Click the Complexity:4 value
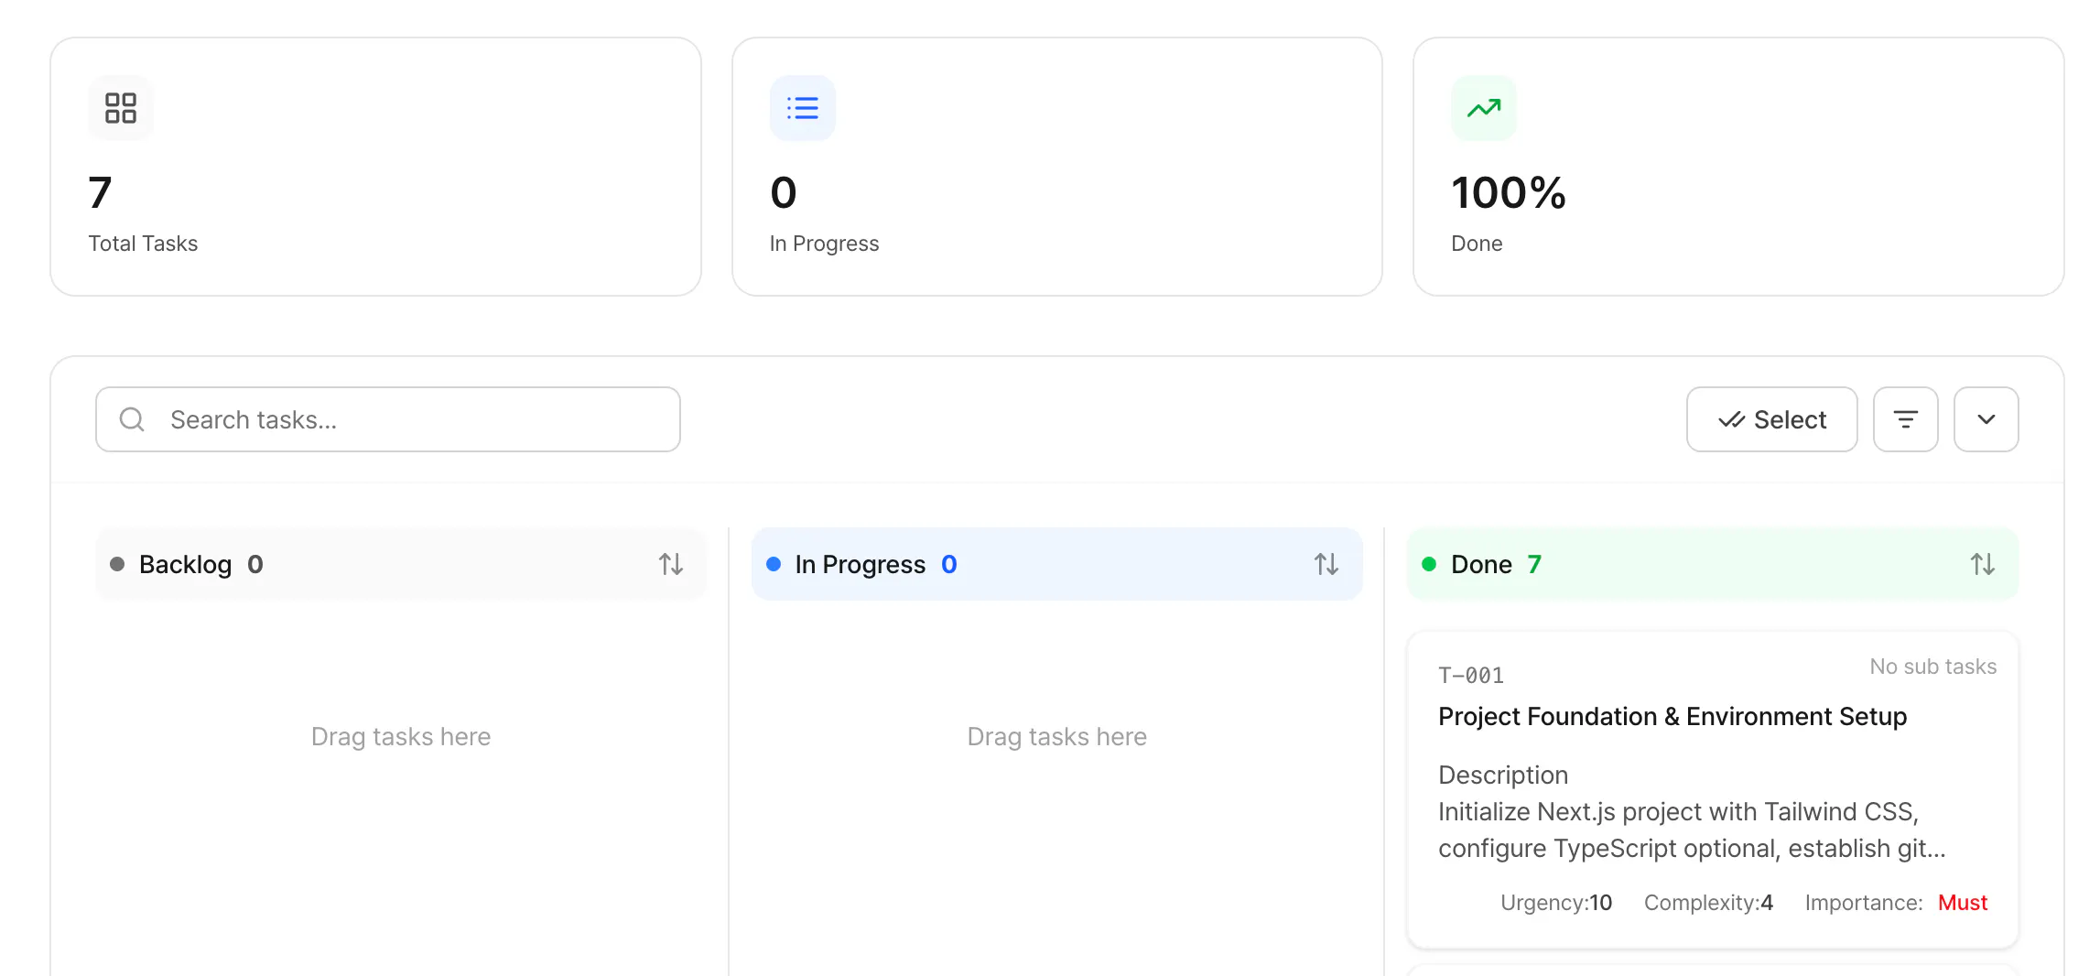This screenshot has width=2100, height=976. 1708,903
